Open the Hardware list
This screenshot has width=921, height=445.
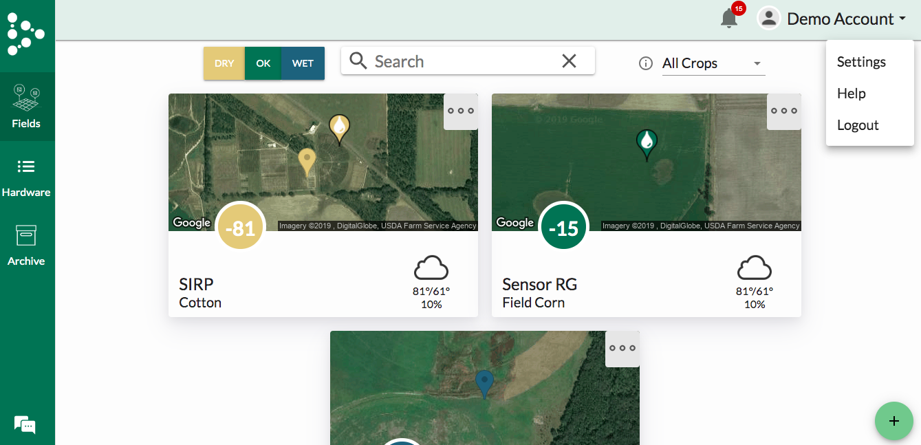27,176
